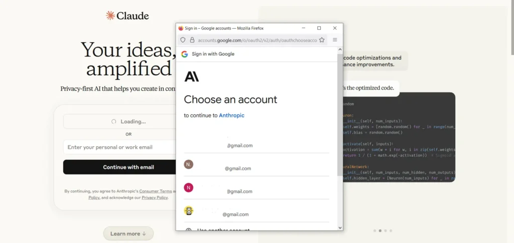
Task: Select the account with pink N avatar
Action: click(x=256, y=188)
